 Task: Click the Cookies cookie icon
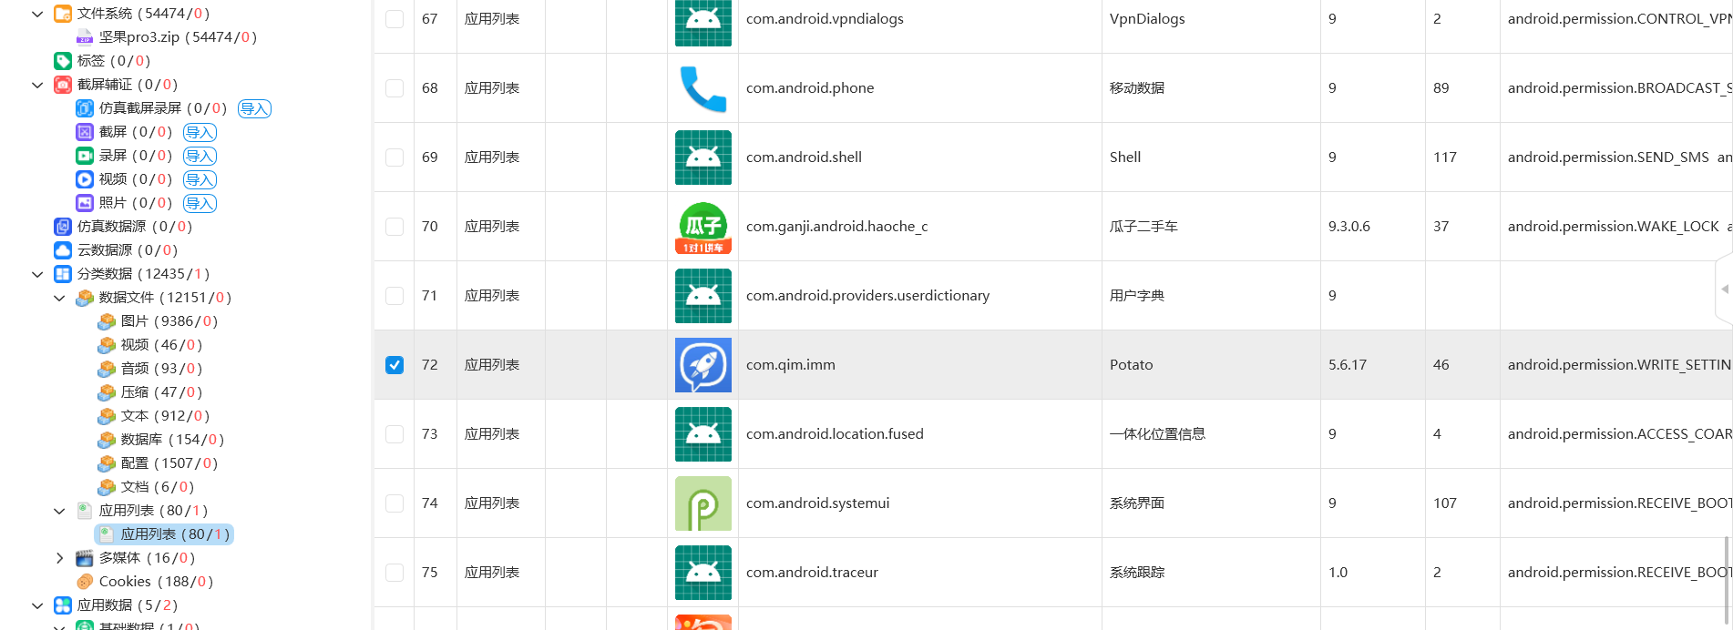(x=85, y=582)
